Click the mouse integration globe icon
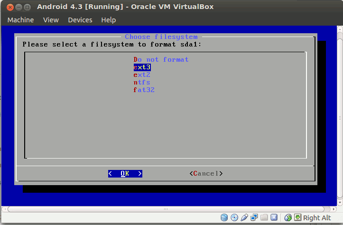 coord(288,217)
